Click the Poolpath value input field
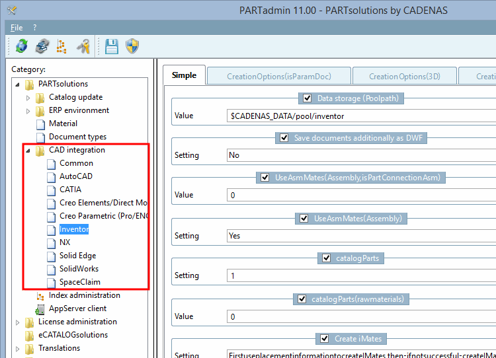The height and width of the screenshot is (358, 496). coord(361,116)
